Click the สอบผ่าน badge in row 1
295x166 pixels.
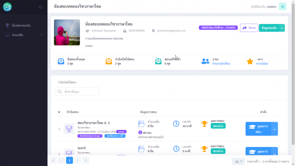(218, 126)
